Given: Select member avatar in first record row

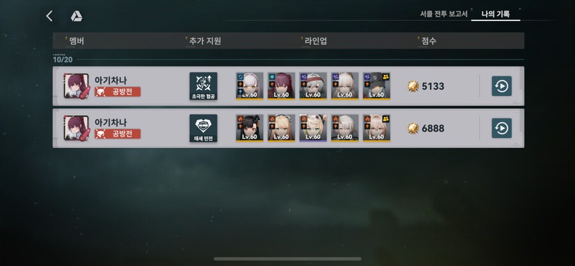Looking at the screenshot, I should pyautogui.click(x=76, y=86).
